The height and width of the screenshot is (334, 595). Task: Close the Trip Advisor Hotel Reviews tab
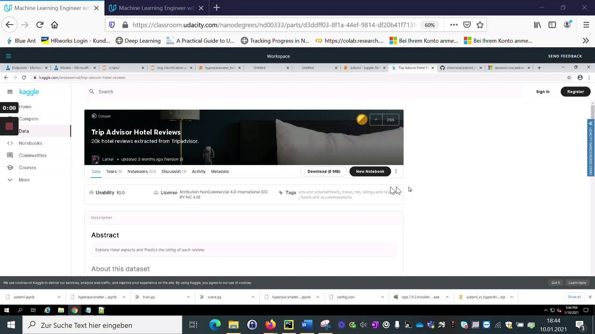[x=432, y=68]
